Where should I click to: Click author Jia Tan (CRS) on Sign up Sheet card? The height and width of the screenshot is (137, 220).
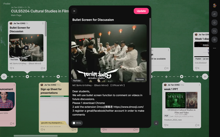coord(50,85)
